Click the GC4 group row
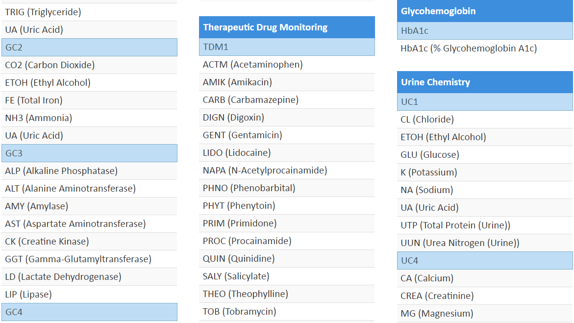 [89, 312]
